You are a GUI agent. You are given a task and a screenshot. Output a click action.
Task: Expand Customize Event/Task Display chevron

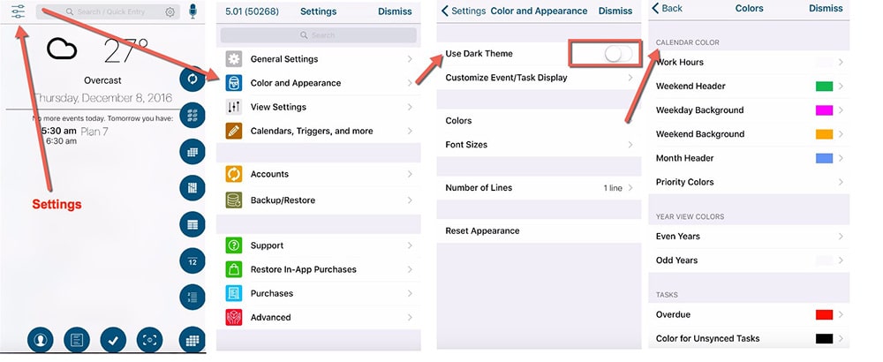tap(630, 78)
